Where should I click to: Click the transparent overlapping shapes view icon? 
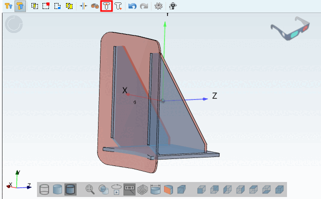point(103,189)
